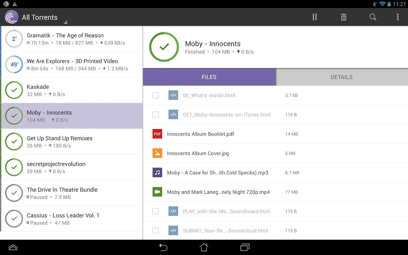Screen dimensions: 408x255
Task: Click the PLAY_with-the-Mo...Soundboard.html file name
Action: click(x=226, y=211)
